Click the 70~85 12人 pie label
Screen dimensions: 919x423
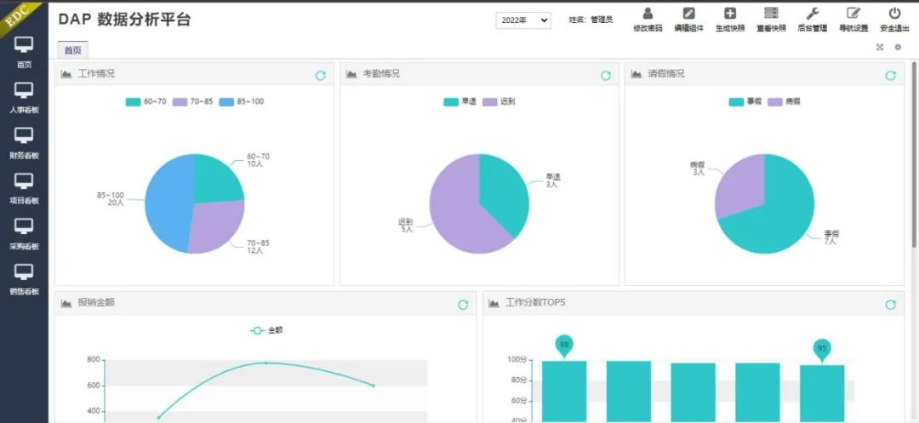258,247
